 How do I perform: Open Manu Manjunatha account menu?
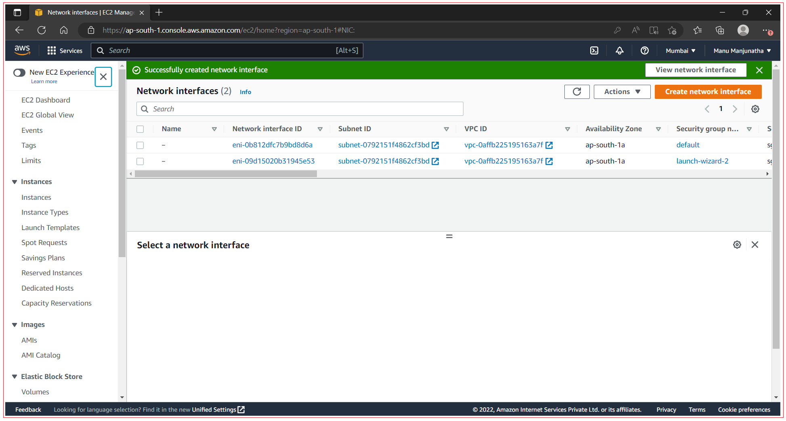coord(742,51)
